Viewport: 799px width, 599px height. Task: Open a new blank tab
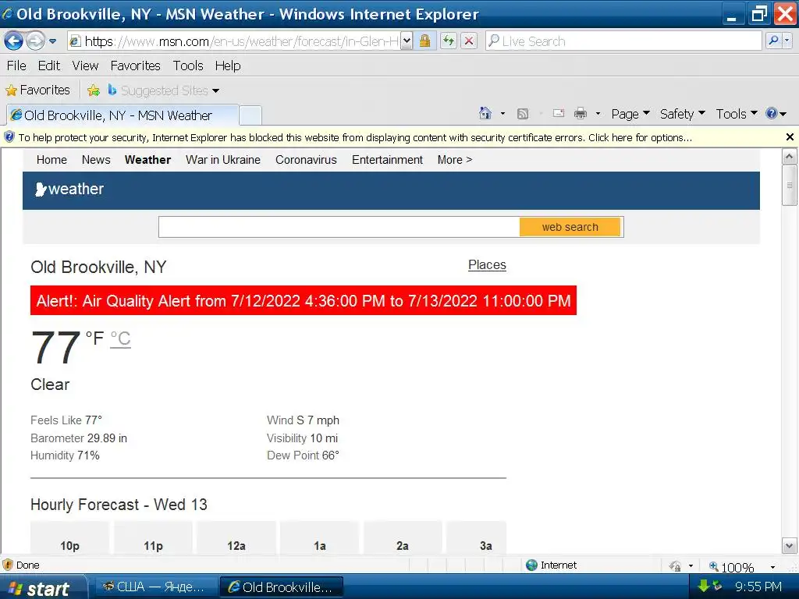[x=250, y=115]
